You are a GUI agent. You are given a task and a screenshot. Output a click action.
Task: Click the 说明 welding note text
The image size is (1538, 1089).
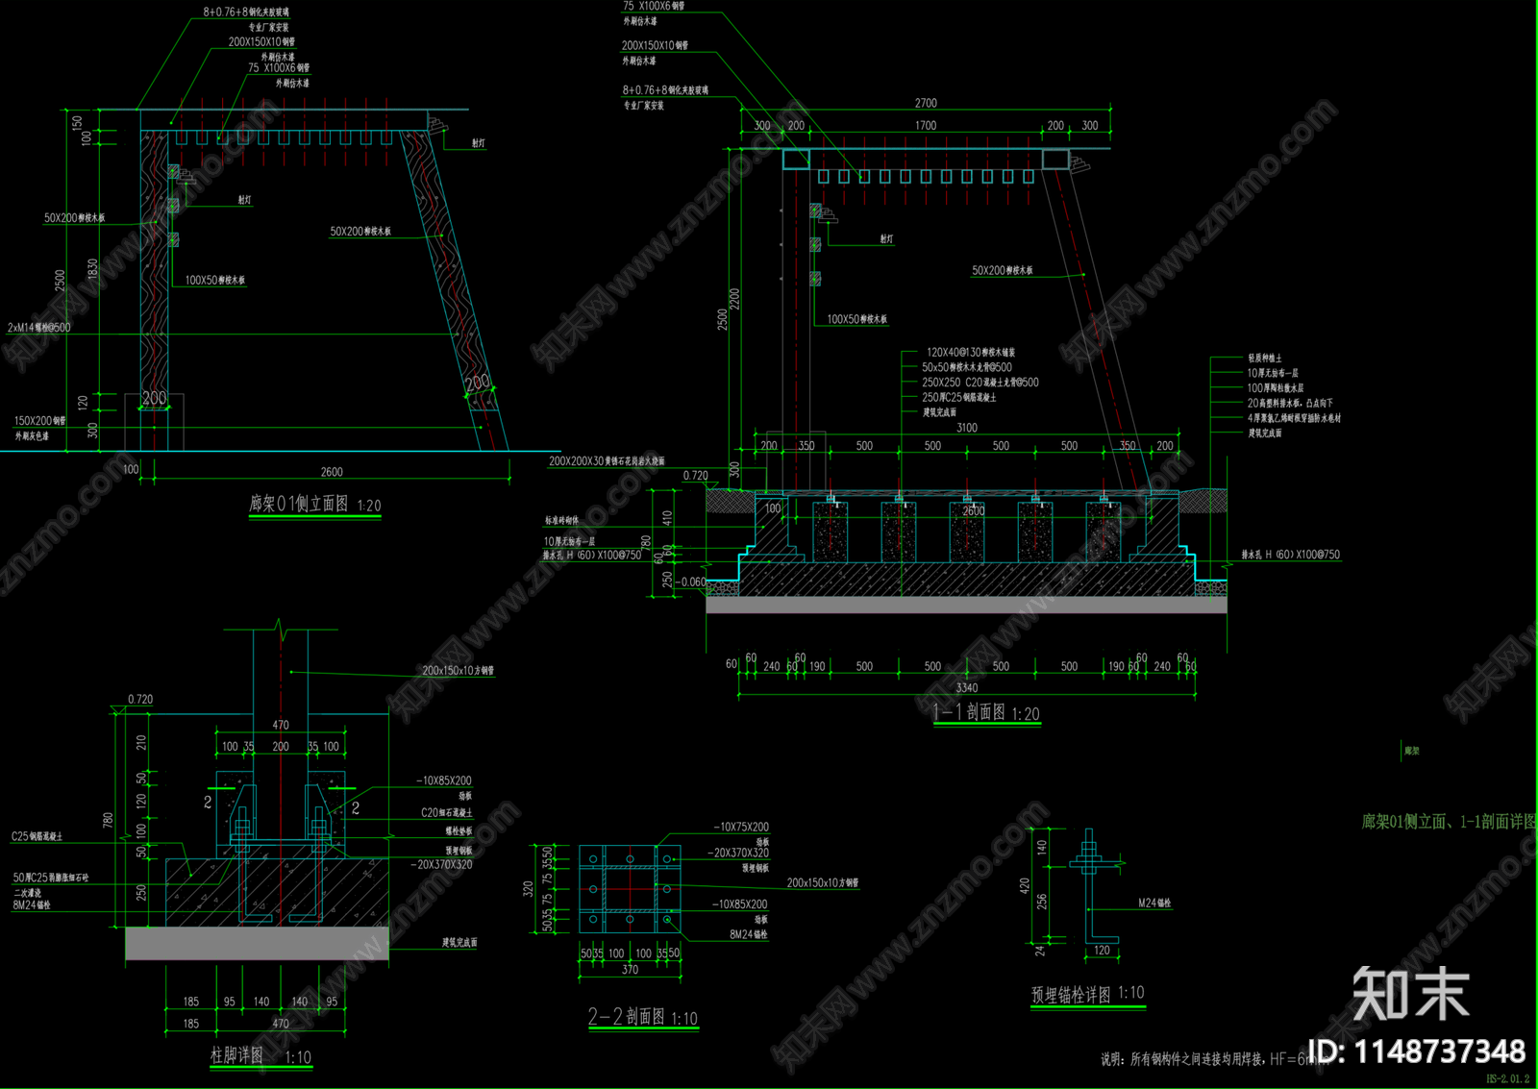click(x=1213, y=1059)
